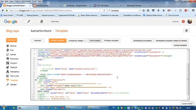Click the browser home icon
Image resolution: width=196 pixels, height=110 pixels.
(164, 11)
